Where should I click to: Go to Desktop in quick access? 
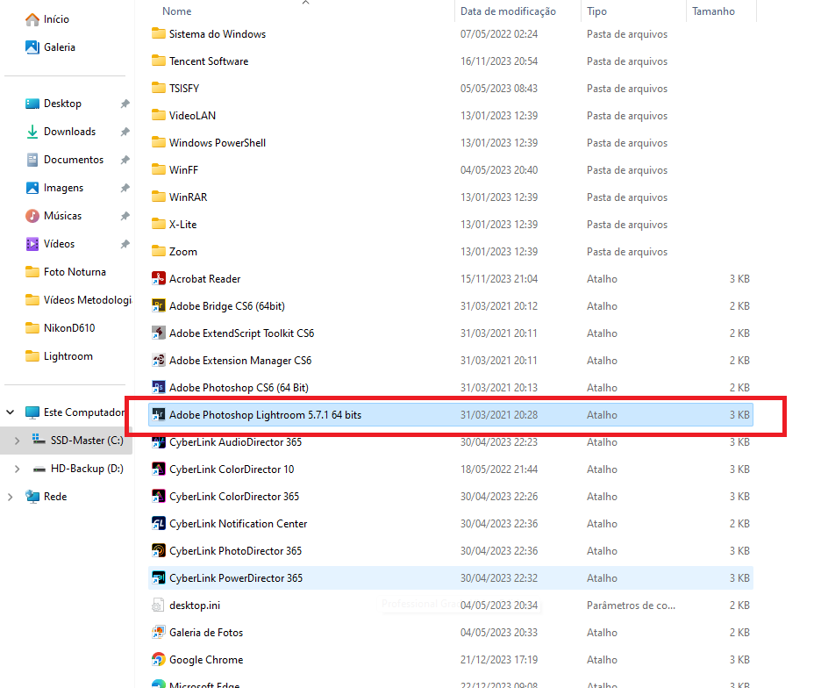[x=54, y=104]
